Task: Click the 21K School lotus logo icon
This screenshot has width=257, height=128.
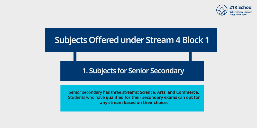Action: click(x=222, y=10)
